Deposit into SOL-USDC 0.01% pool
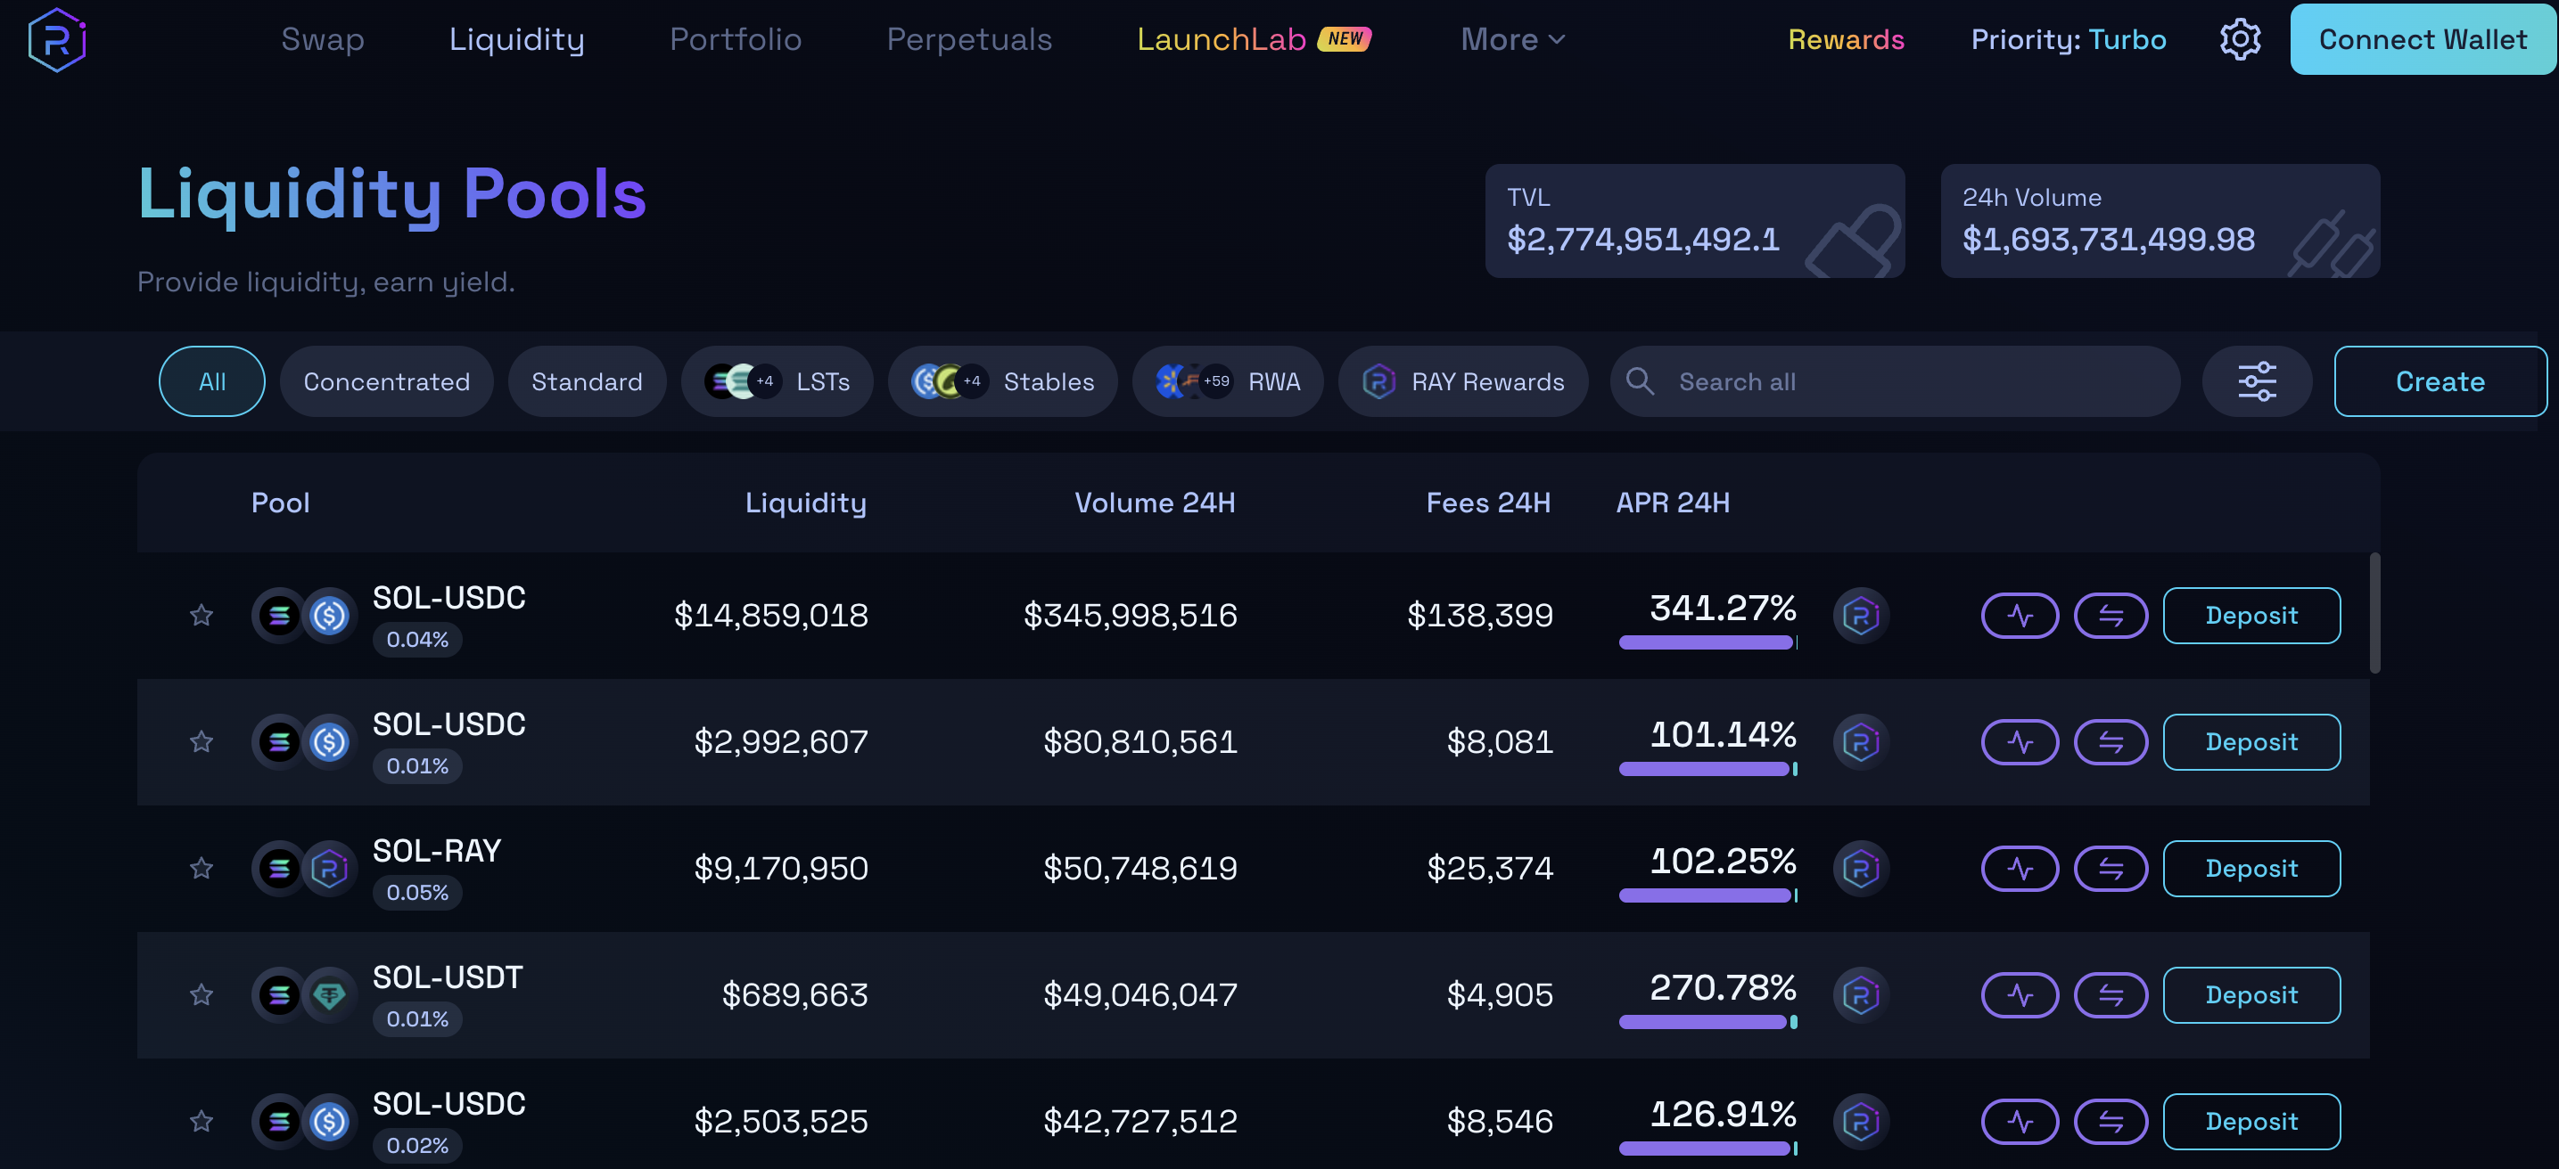The width and height of the screenshot is (2559, 1169). pos(2251,741)
